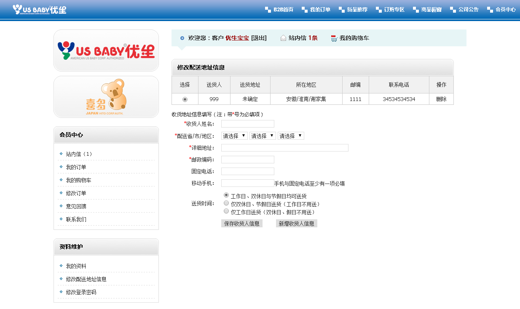Image resolution: width=520 pixels, height=309 pixels.
Task: Select 工作日、双休日与节假日均可送货 delivery option
Action: (226, 195)
